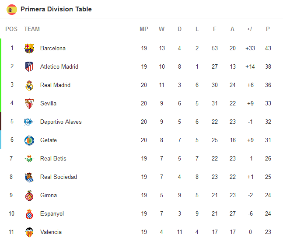Image resolution: width=283 pixels, height=241 pixels.
Task: Click the Real Betis club crest
Action: pyautogui.click(x=29, y=158)
